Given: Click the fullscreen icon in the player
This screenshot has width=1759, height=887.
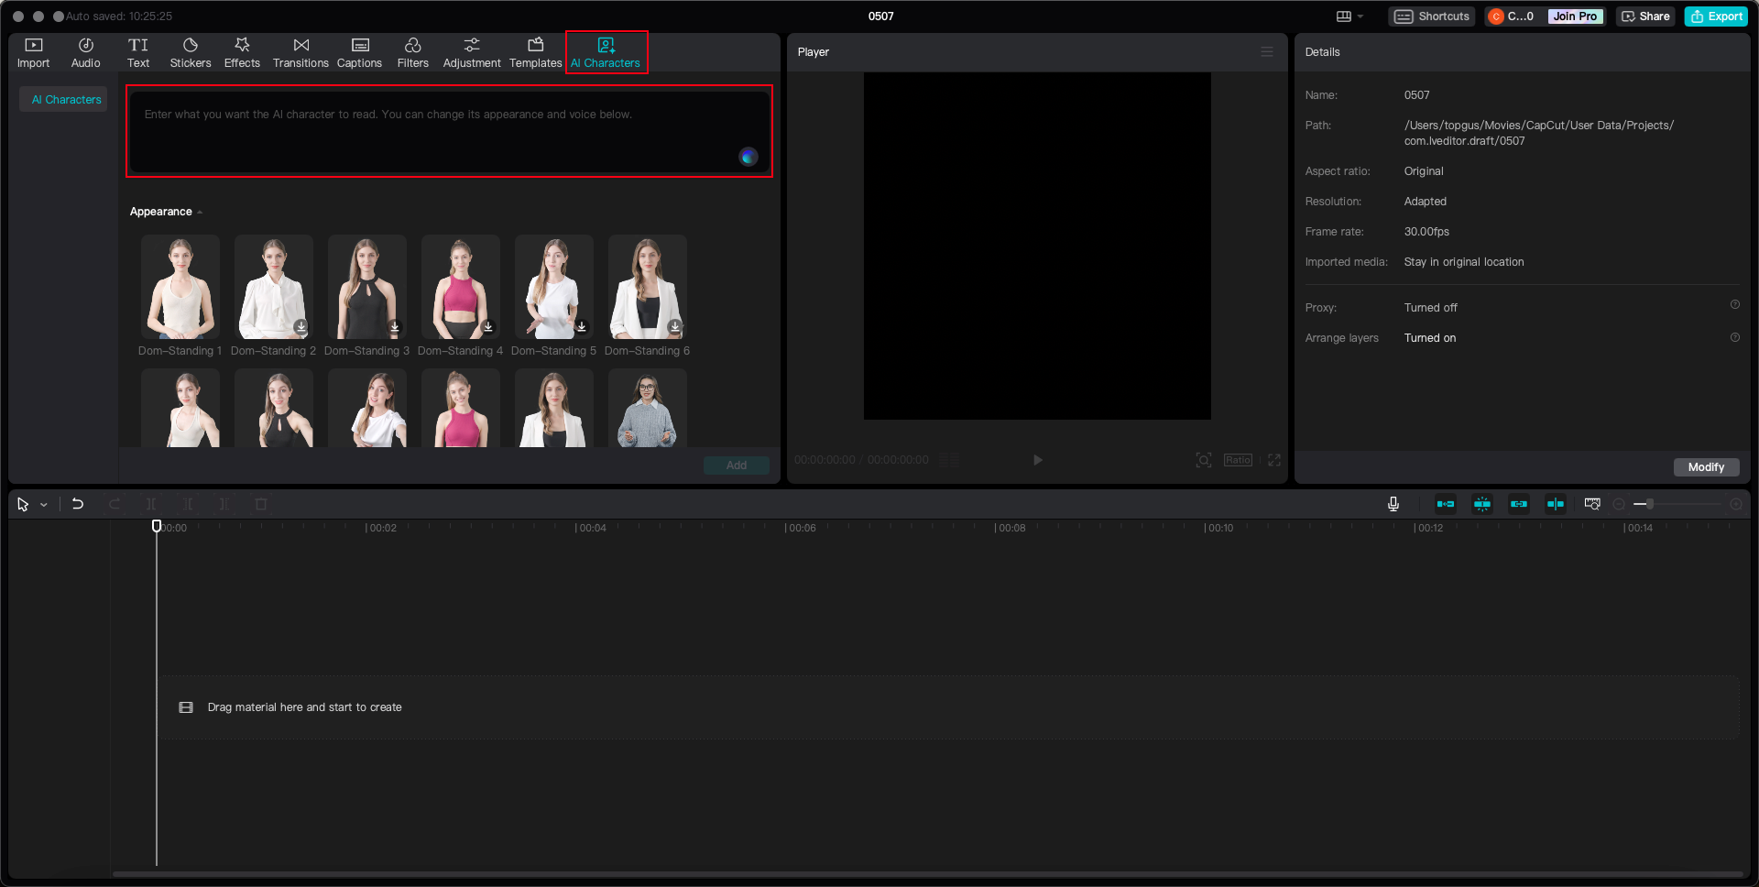Looking at the screenshot, I should [1274, 460].
